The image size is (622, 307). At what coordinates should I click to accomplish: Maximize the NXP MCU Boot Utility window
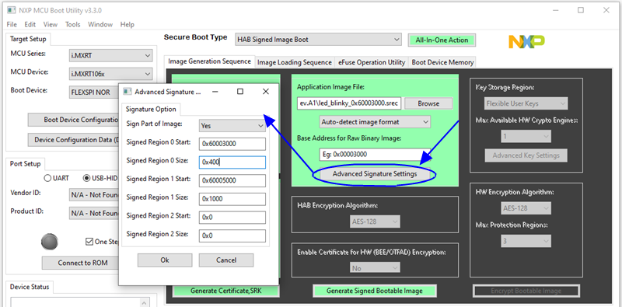coord(581,10)
